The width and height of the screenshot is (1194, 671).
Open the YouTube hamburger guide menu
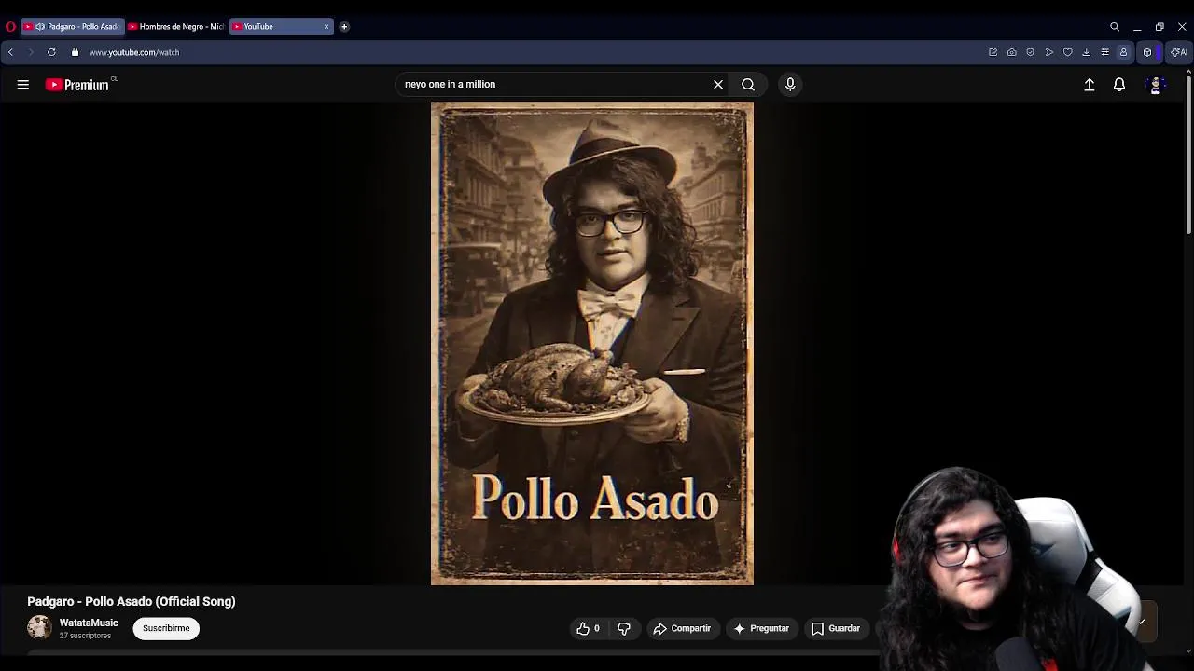click(x=23, y=85)
